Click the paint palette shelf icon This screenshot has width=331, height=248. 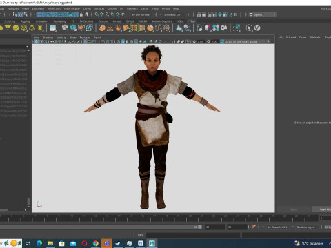(224, 28)
